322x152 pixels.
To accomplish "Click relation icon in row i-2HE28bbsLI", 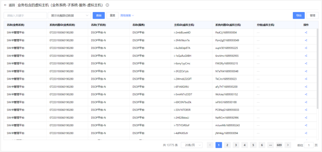I will (x=306, y=118).
